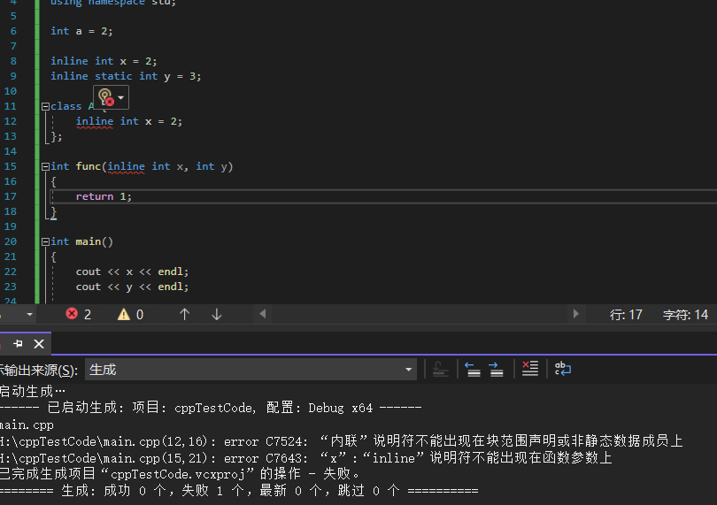Click the red error count indicator

(78, 314)
